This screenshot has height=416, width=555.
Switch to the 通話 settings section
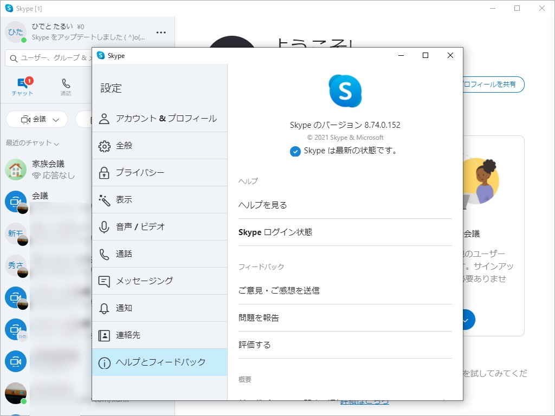(130, 253)
